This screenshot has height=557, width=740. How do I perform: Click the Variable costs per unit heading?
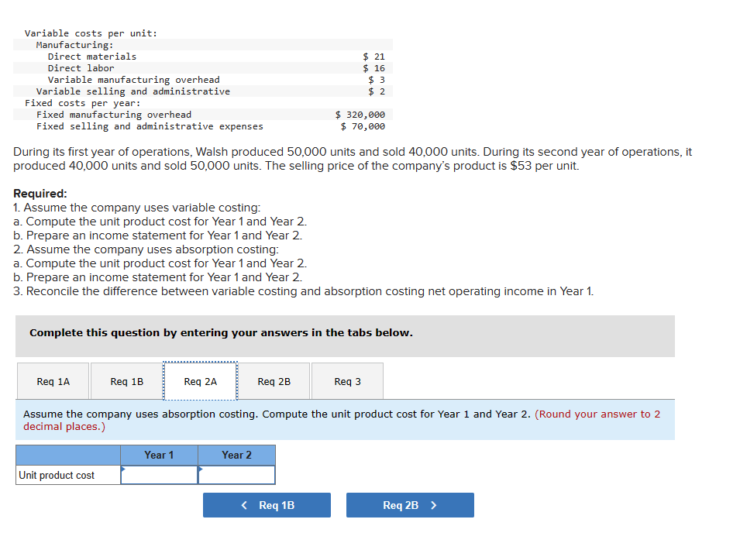pyautogui.click(x=91, y=33)
